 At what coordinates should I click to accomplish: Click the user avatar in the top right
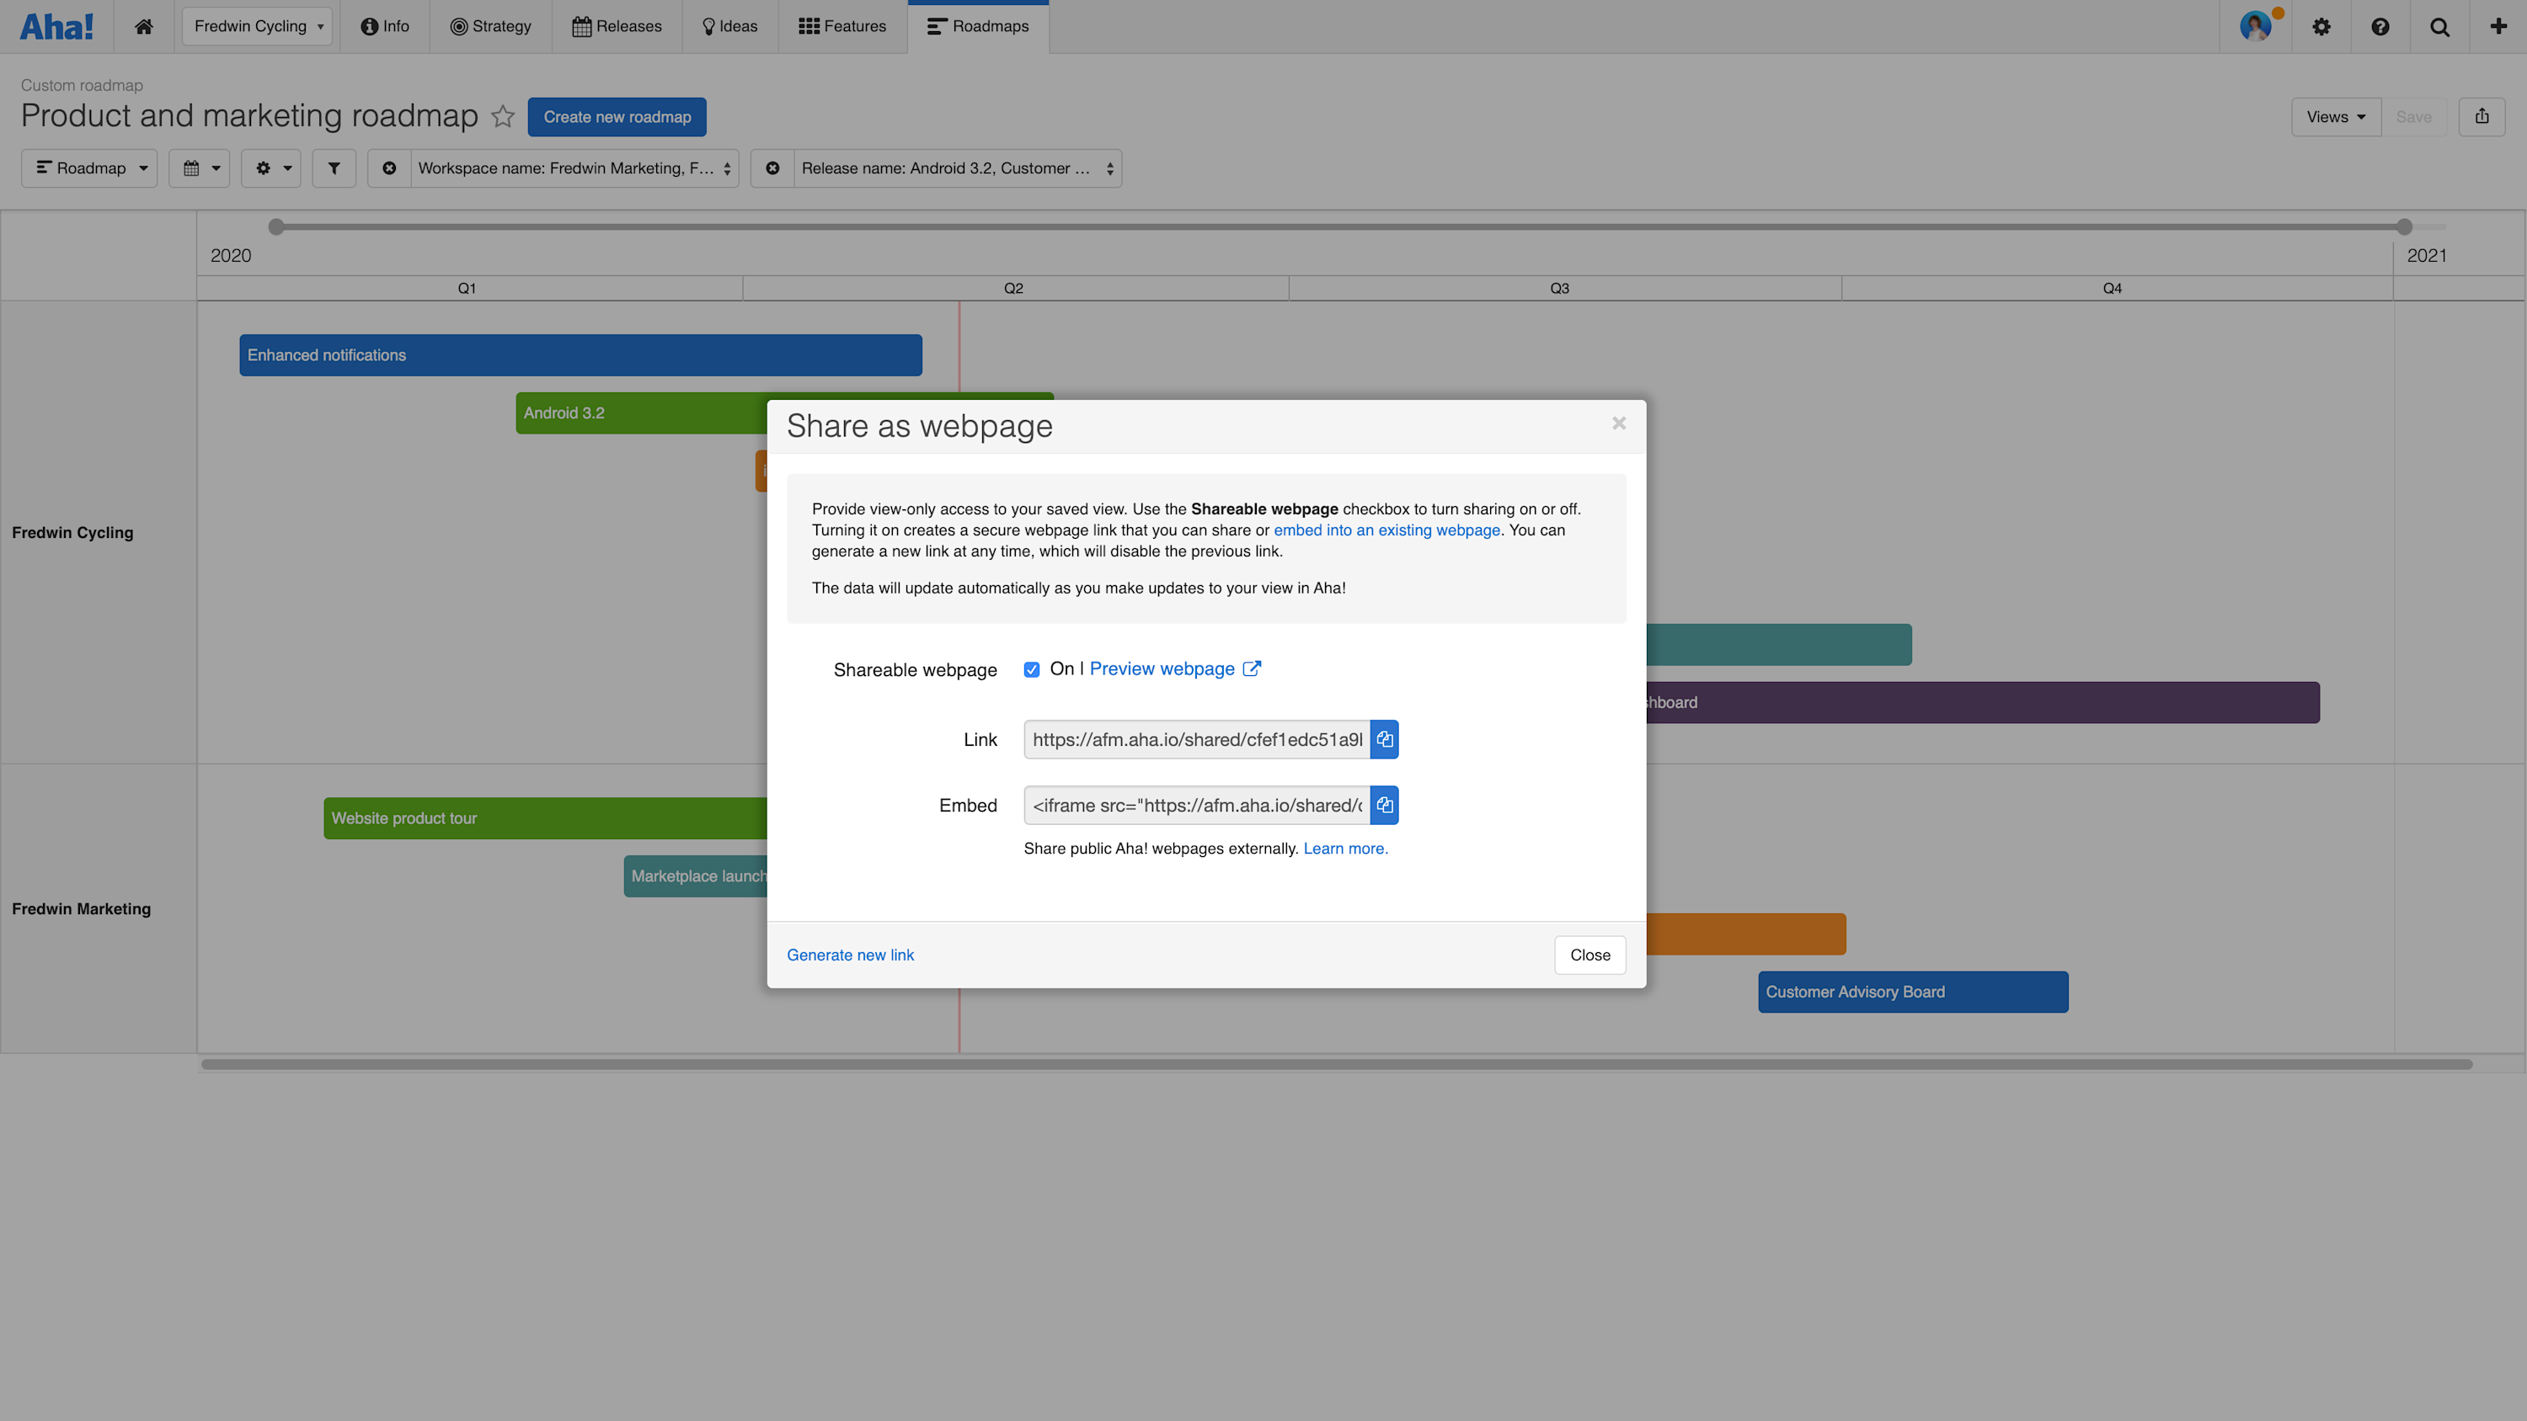point(2257,26)
